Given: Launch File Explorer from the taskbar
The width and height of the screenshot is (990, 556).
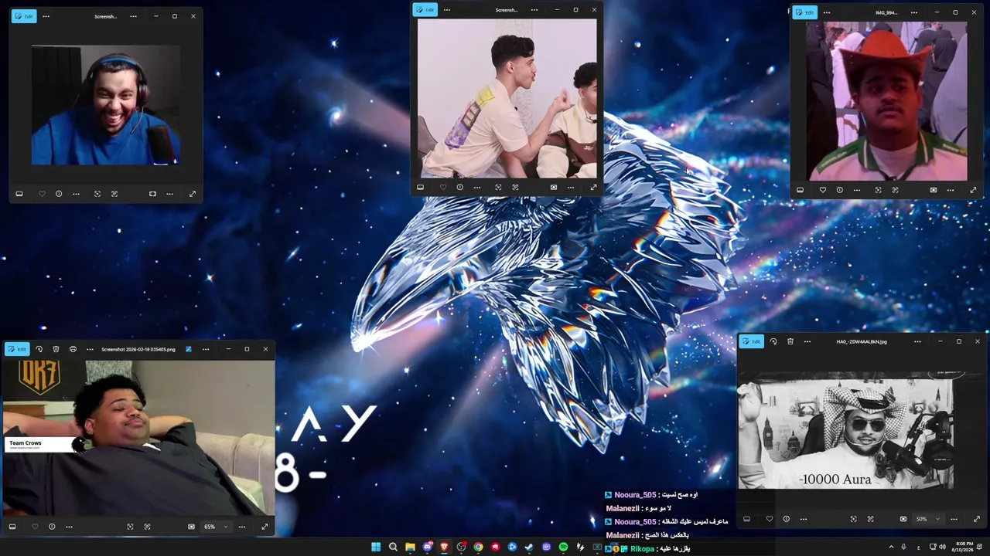Looking at the screenshot, I should 410,547.
